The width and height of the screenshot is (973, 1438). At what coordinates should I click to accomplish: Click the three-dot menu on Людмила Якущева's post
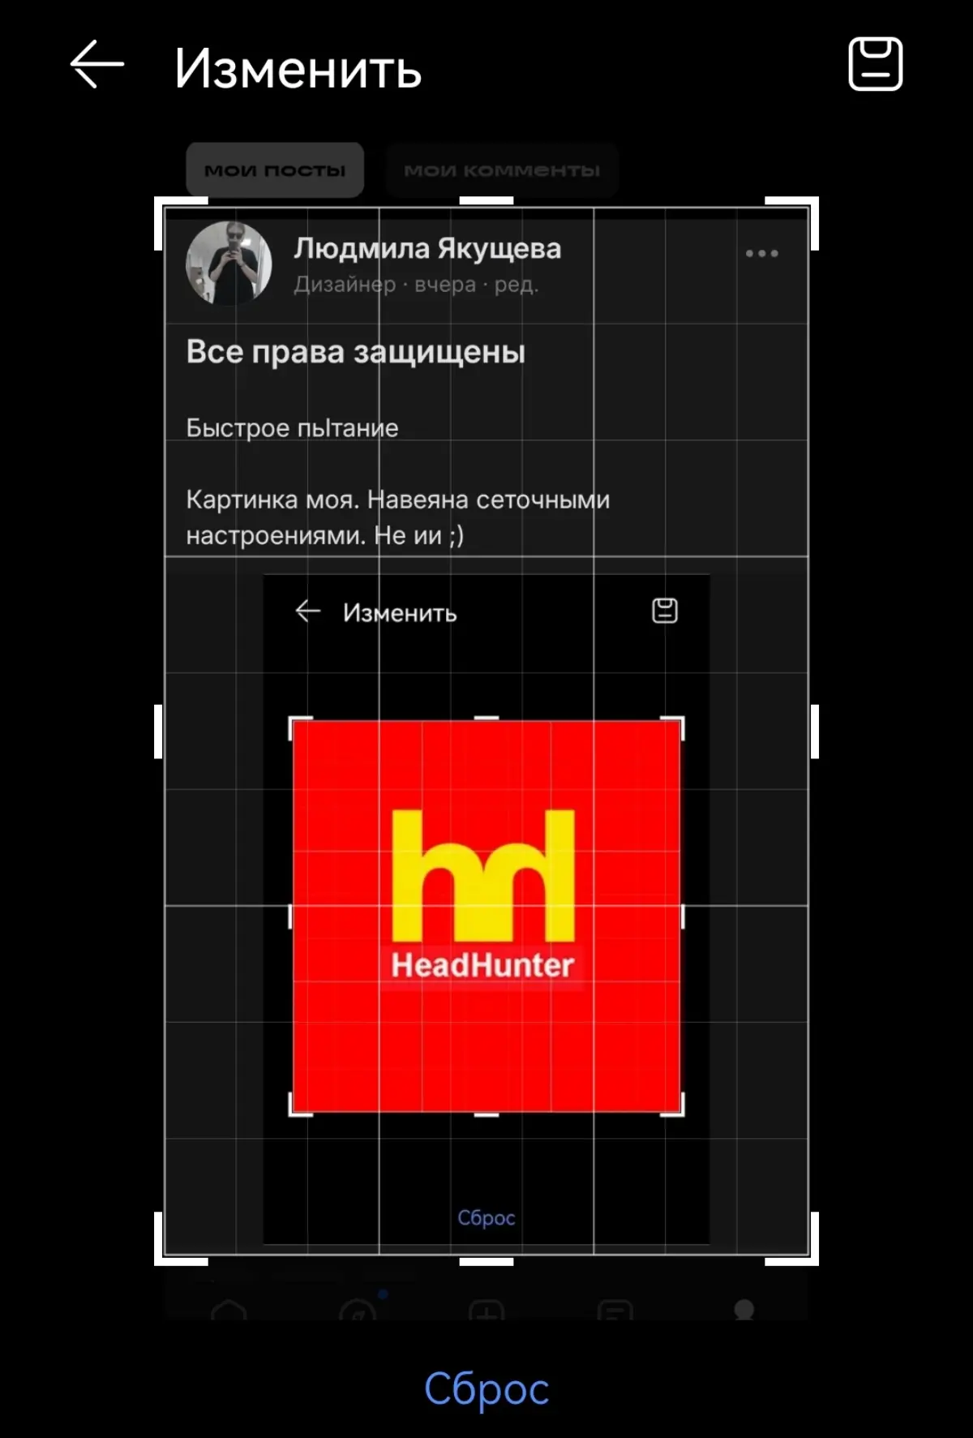[x=761, y=254]
